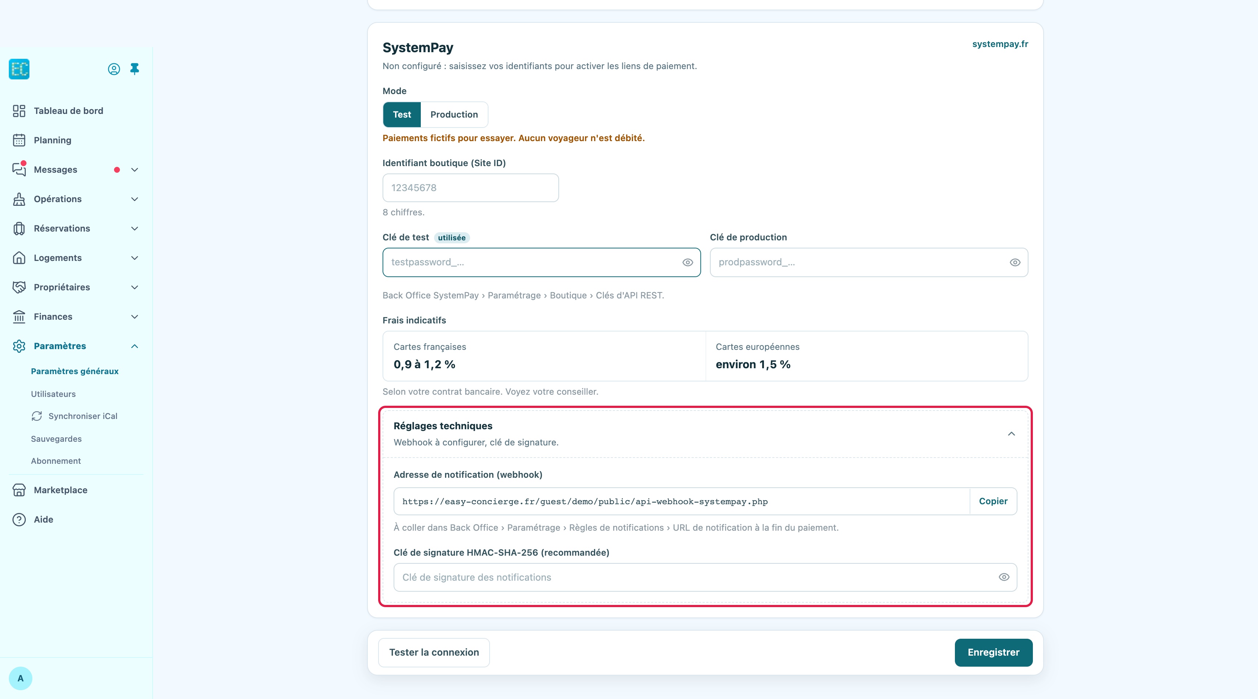Open the user account icon
Viewport: 1258px width, 699px height.
point(114,69)
